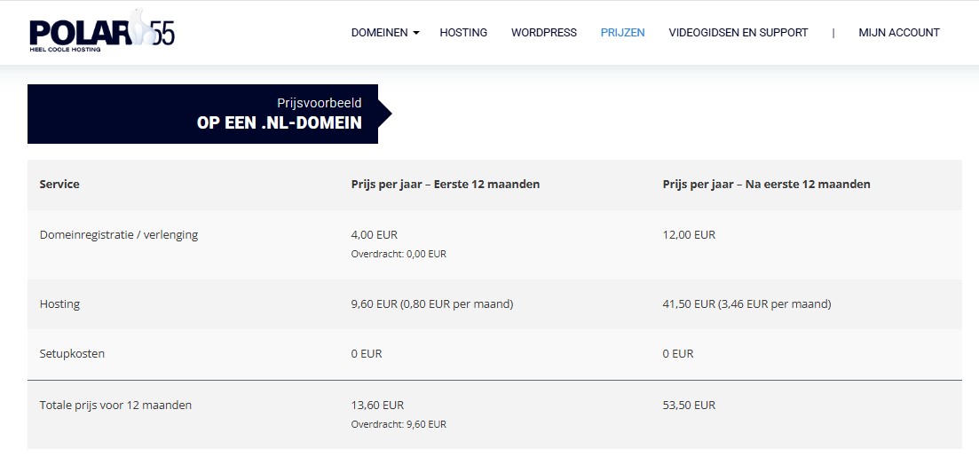Expand the Domeinen dropdown arrow
Screen dimensions: 979x457
click(416, 33)
